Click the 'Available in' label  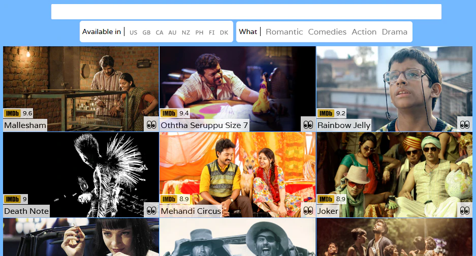click(x=102, y=31)
